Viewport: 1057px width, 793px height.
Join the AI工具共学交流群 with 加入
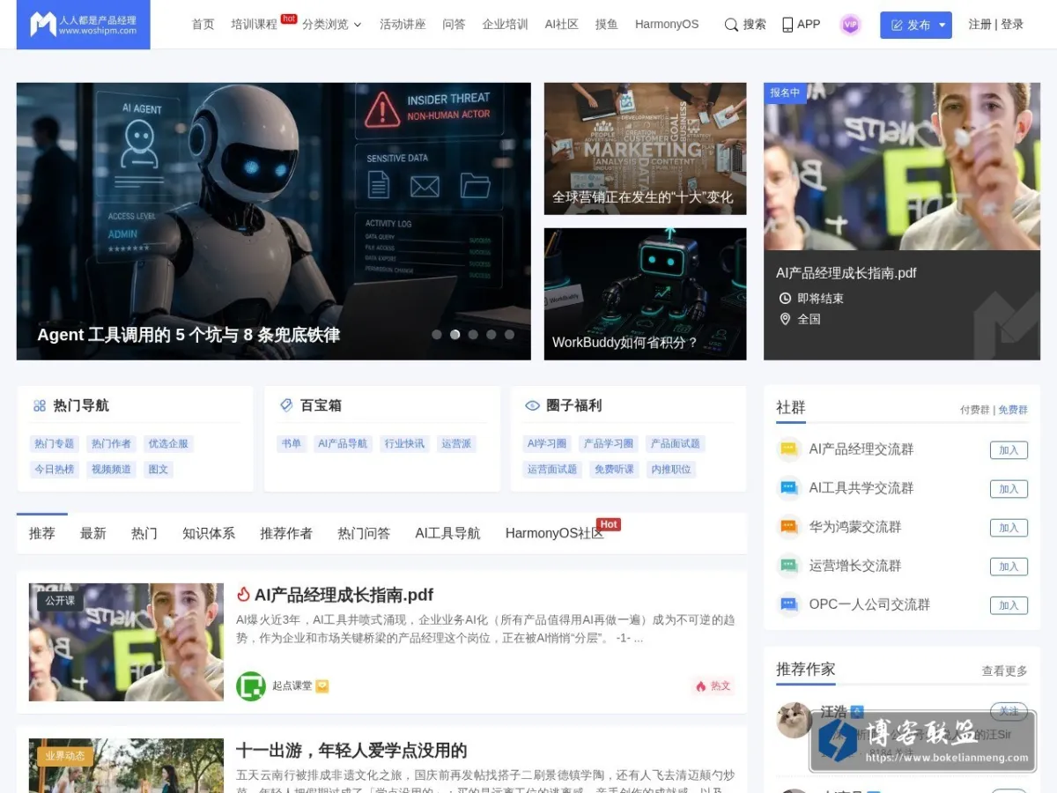tap(1009, 489)
